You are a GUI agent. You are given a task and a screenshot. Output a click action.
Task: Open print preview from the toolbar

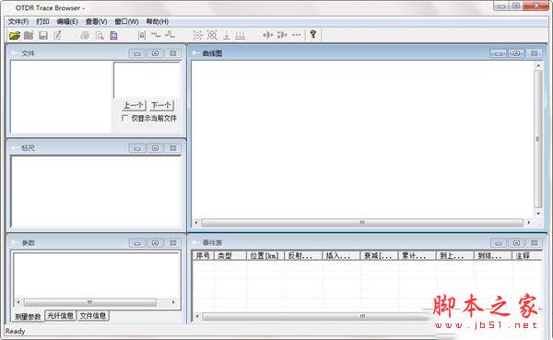coord(100,35)
